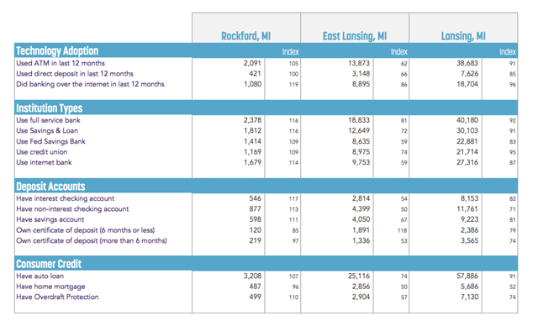Click Rockford interest checking value 546
538x321 pixels.
(x=255, y=198)
